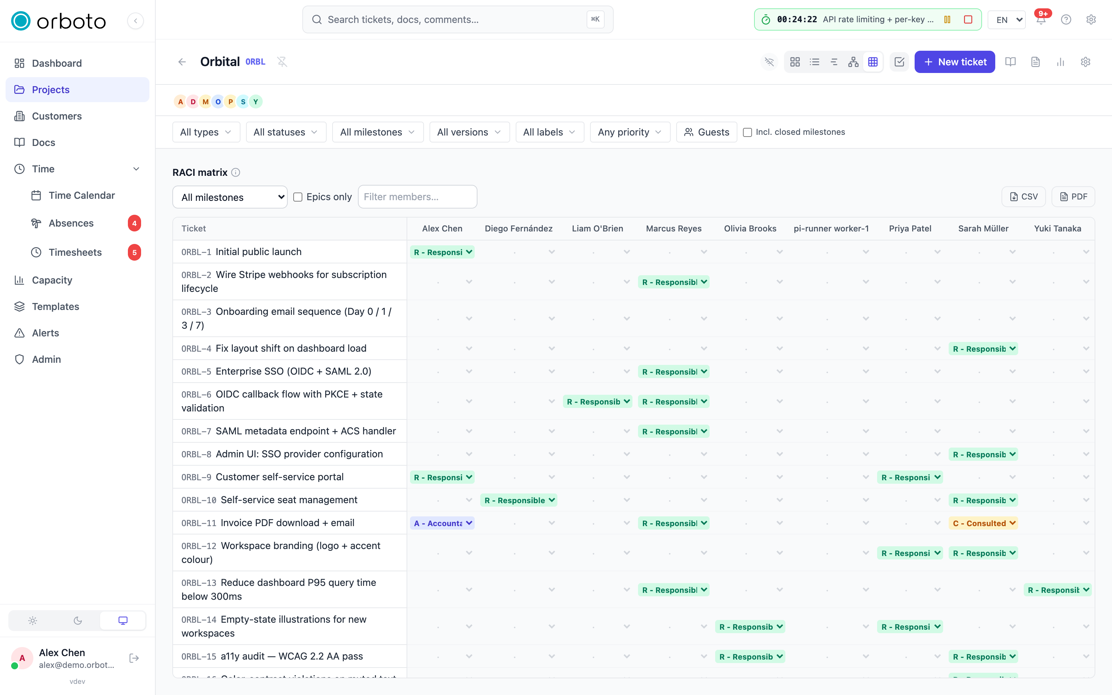Export the RACI matrix as CSV
The image size is (1112, 695).
click(1023, 197)
